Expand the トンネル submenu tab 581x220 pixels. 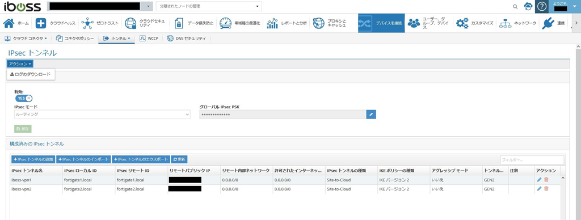116,39
